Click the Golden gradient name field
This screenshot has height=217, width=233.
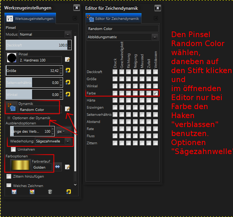click(x=42, y=167)
